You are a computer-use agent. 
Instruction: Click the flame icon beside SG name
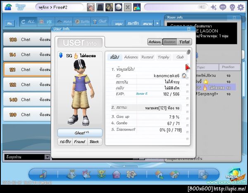(76, 56)
